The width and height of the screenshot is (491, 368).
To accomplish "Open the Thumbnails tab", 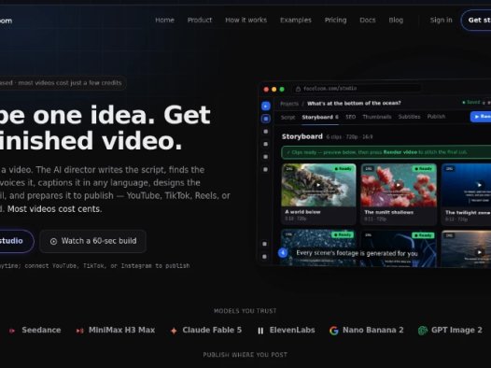I will tap(377, 117).
